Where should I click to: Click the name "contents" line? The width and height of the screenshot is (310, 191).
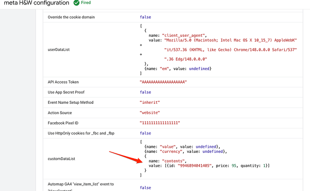[168, 161]
